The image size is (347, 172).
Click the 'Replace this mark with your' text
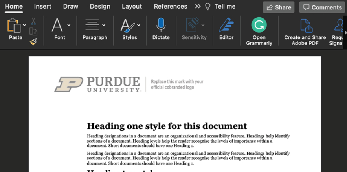coord(177,82)
